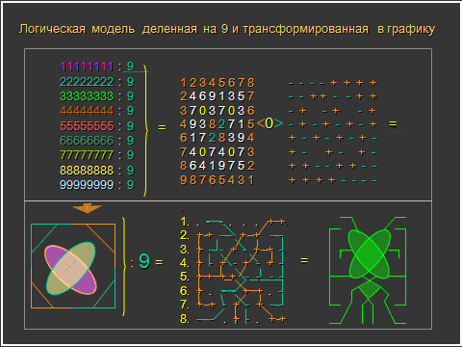Select the olive number 77777777
462x347 pixels.
click(87, 155)
